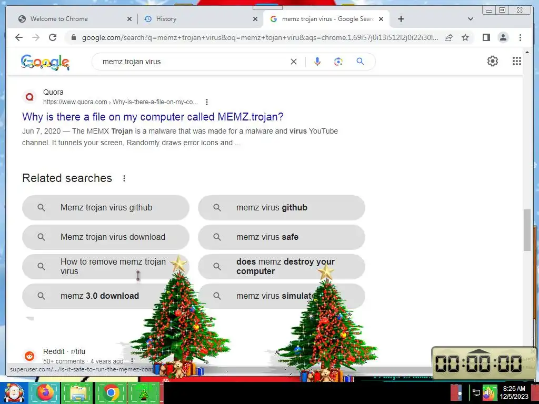Close the Welcome to Chrome tab
Viewport: 539px width, 404px height.
pos(129,19)
